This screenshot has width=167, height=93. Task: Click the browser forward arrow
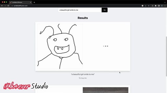coord(5,6)
